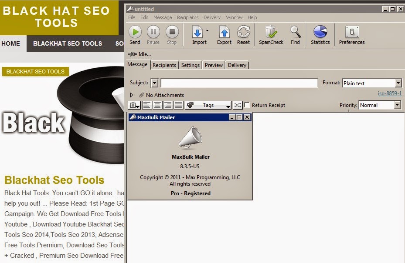Viewport: 405px width, 263px height.
Task: Click the shuffle randomize icon
Action: (237, 105)
